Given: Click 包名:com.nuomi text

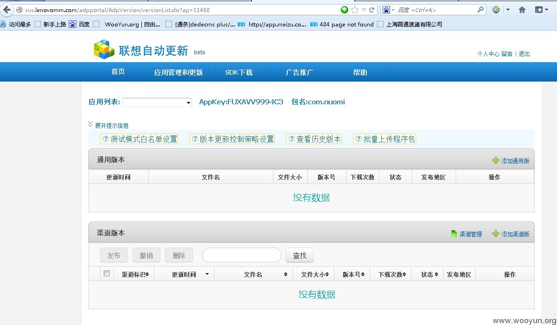Looking at the screenshot, I should [318, 102].
